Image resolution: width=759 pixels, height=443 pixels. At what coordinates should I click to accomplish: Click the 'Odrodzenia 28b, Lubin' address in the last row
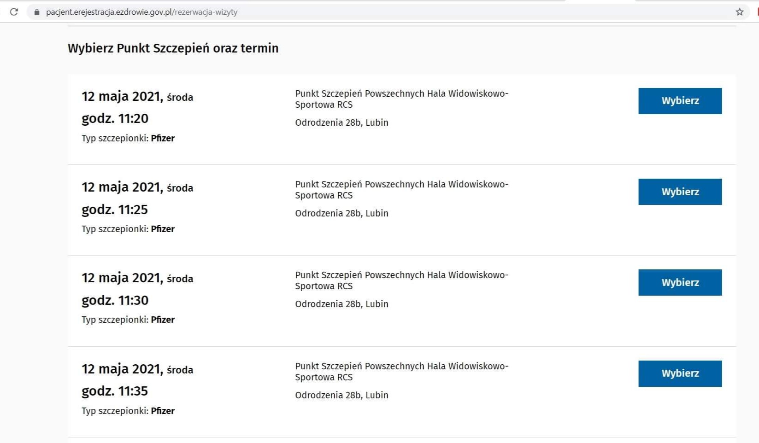(x=341, y=395)
